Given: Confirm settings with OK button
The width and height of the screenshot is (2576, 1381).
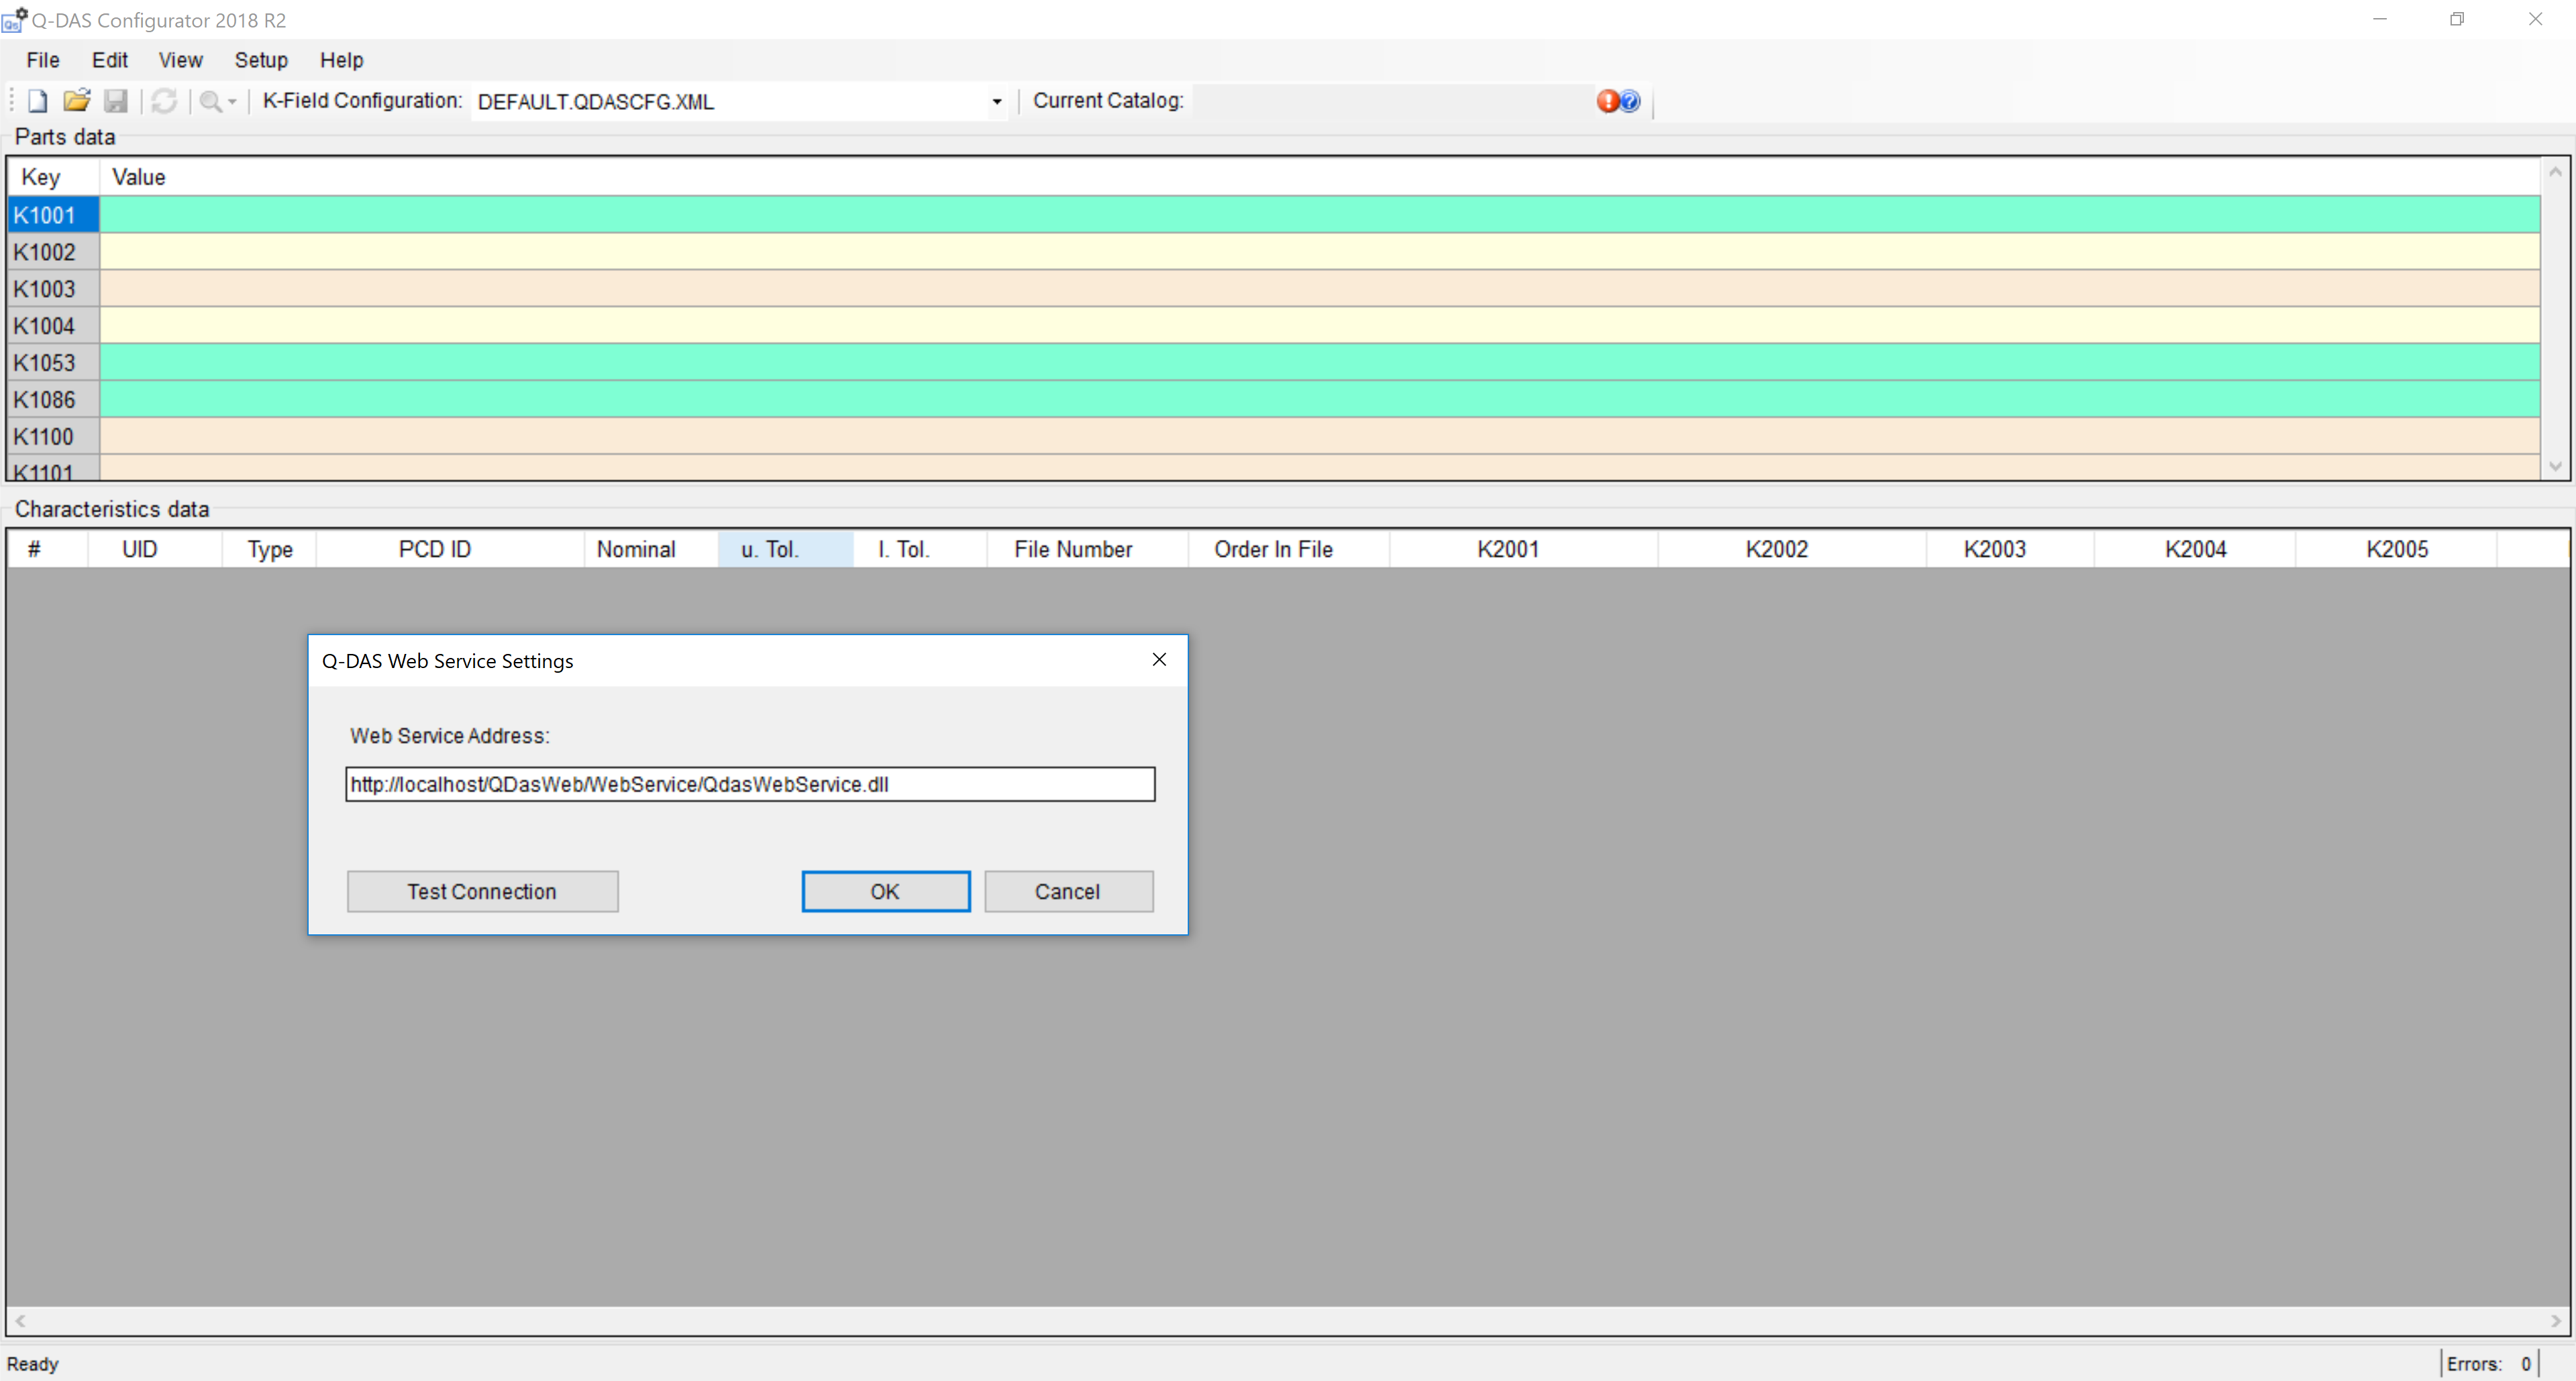Looking at the screenshot, I should click(885, 891).
